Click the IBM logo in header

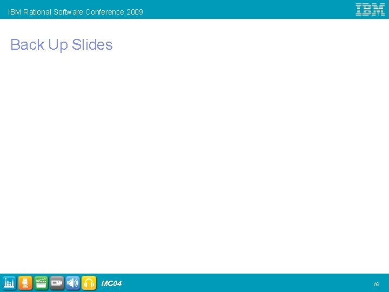point(370,10)
